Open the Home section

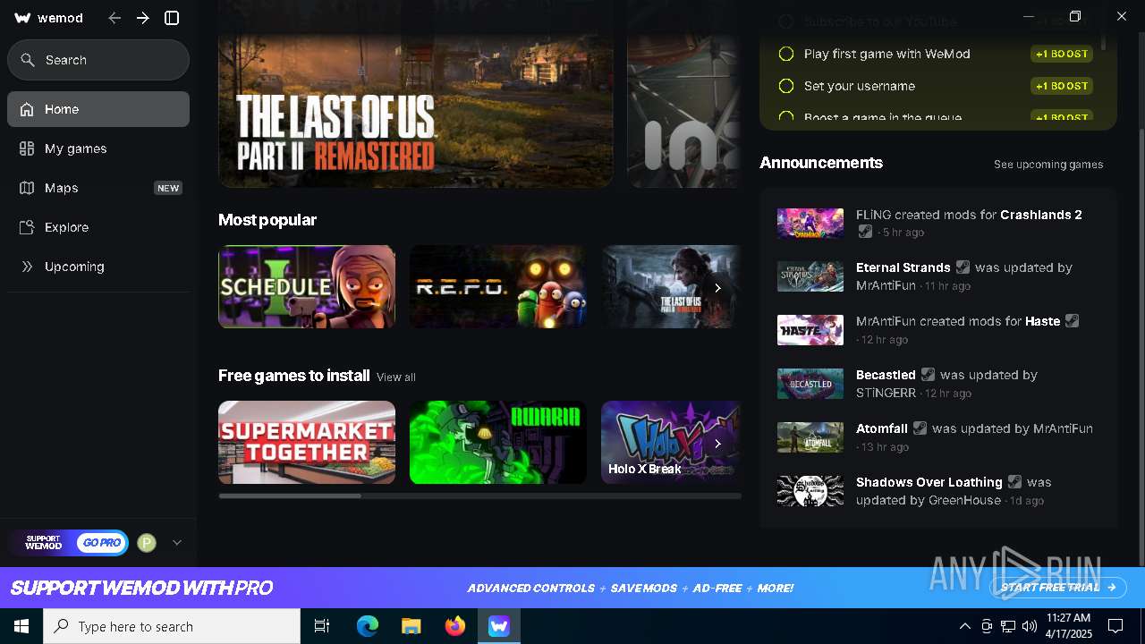click(x=98, y=109)
